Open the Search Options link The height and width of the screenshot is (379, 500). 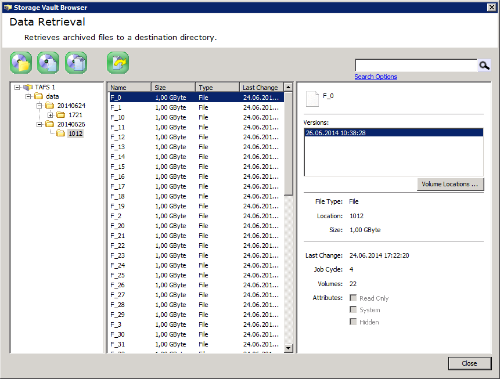[376, 77]
